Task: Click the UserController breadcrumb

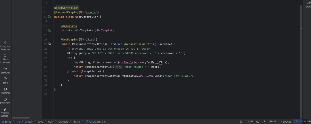Action: pyautogui.click(x=96, y=122)
